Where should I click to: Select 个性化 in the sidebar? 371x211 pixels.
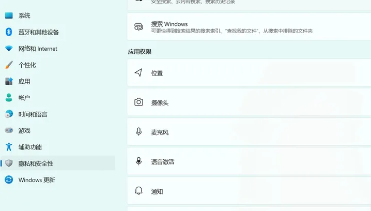[x=58, y=65]
